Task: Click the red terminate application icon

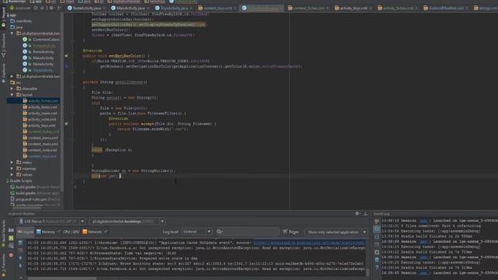Action: pyautogui.click(x=11, y=255)
